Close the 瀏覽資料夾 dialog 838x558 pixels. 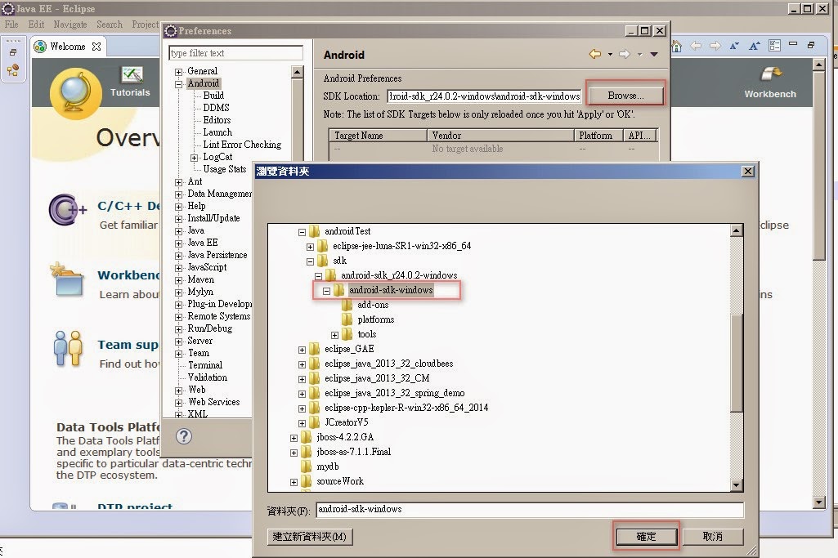[x=748, y=171]
